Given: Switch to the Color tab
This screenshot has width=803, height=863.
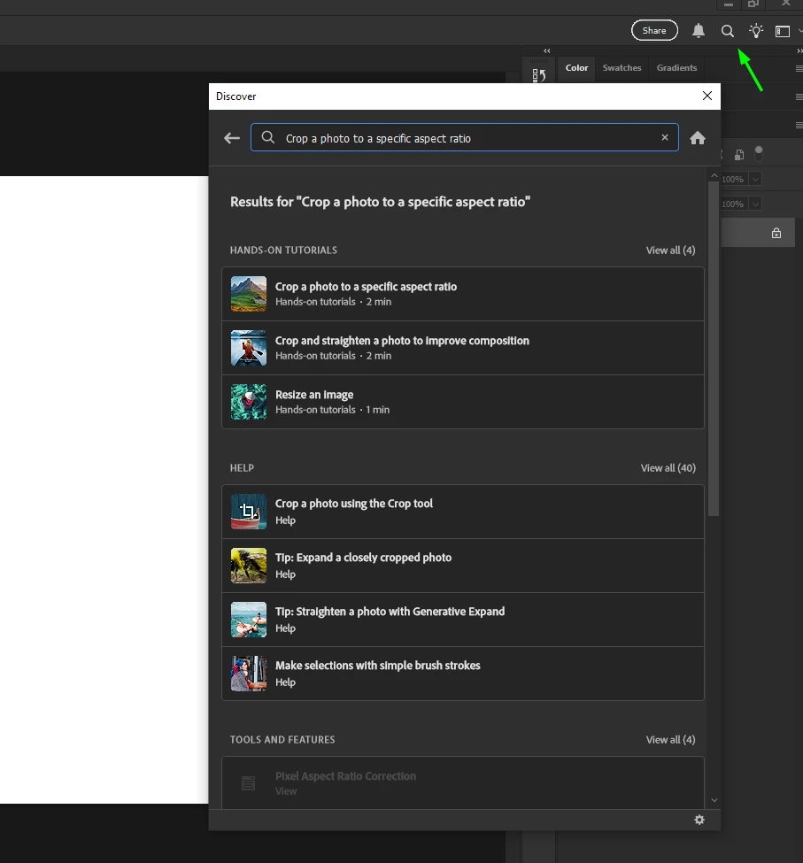Looking at the screenshot, I should tap(576, 67).
